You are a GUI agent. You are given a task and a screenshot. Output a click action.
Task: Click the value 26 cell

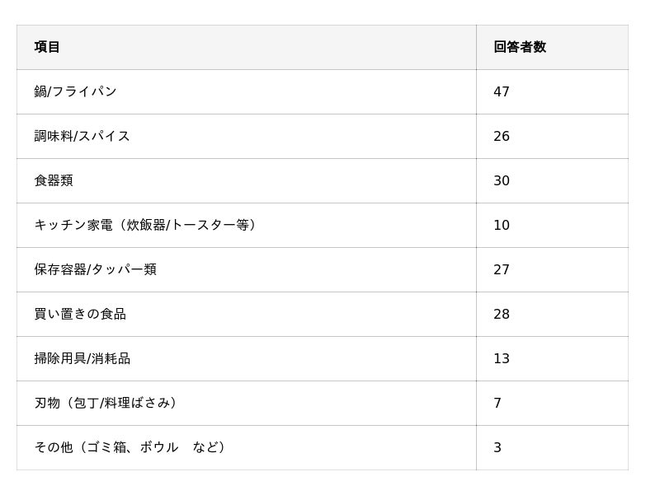coord(502,136)
